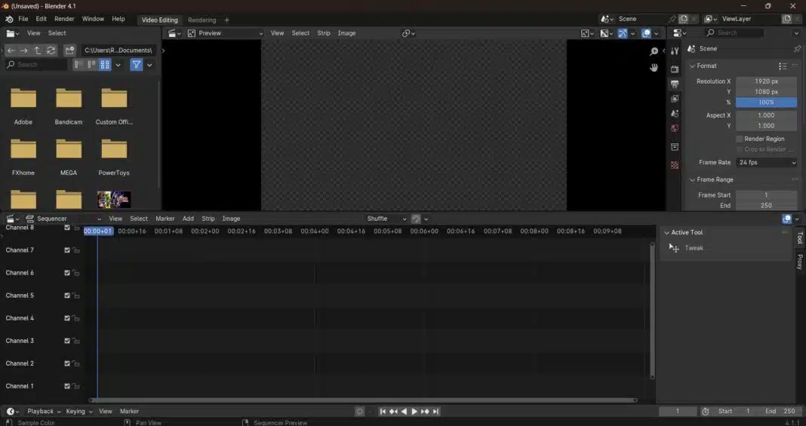Create a new folder in file browser
The height and width of the screenshot is (426, 806).
coord(69,51)
